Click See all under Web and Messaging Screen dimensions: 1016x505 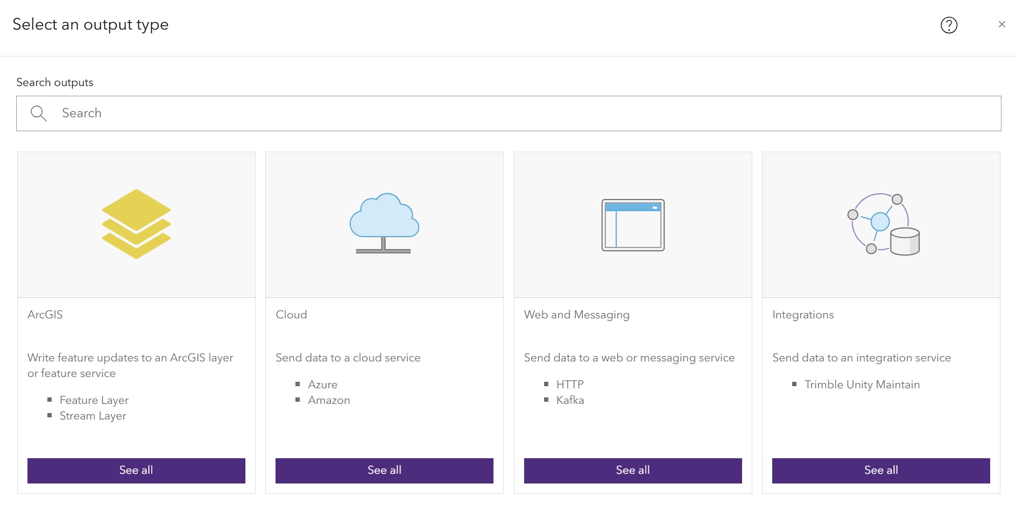632,470
